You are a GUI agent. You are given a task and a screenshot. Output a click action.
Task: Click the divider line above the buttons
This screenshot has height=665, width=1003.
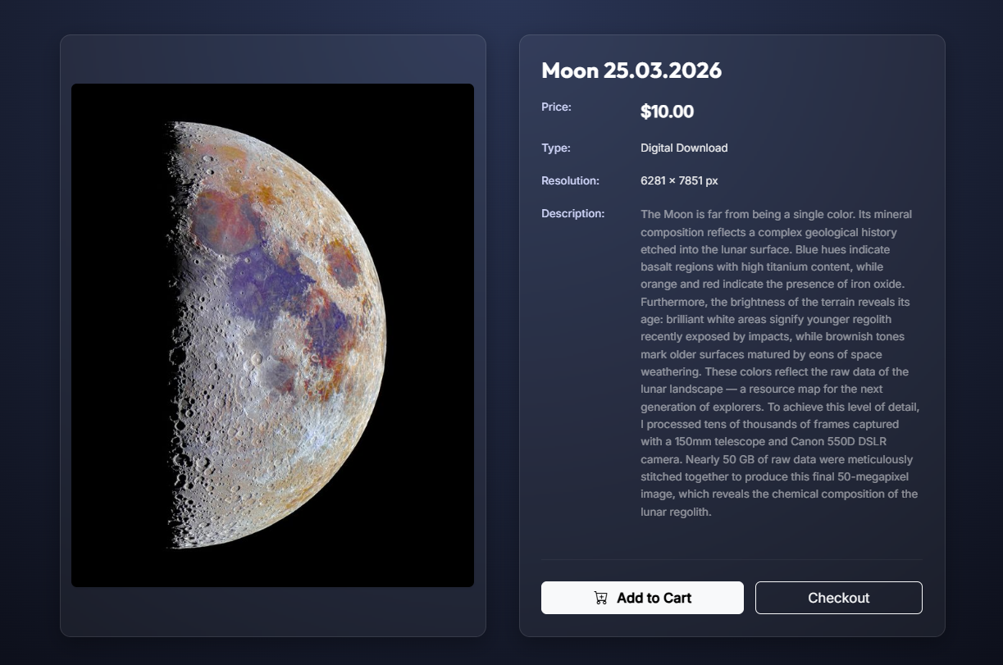click(x=732, y=560)
